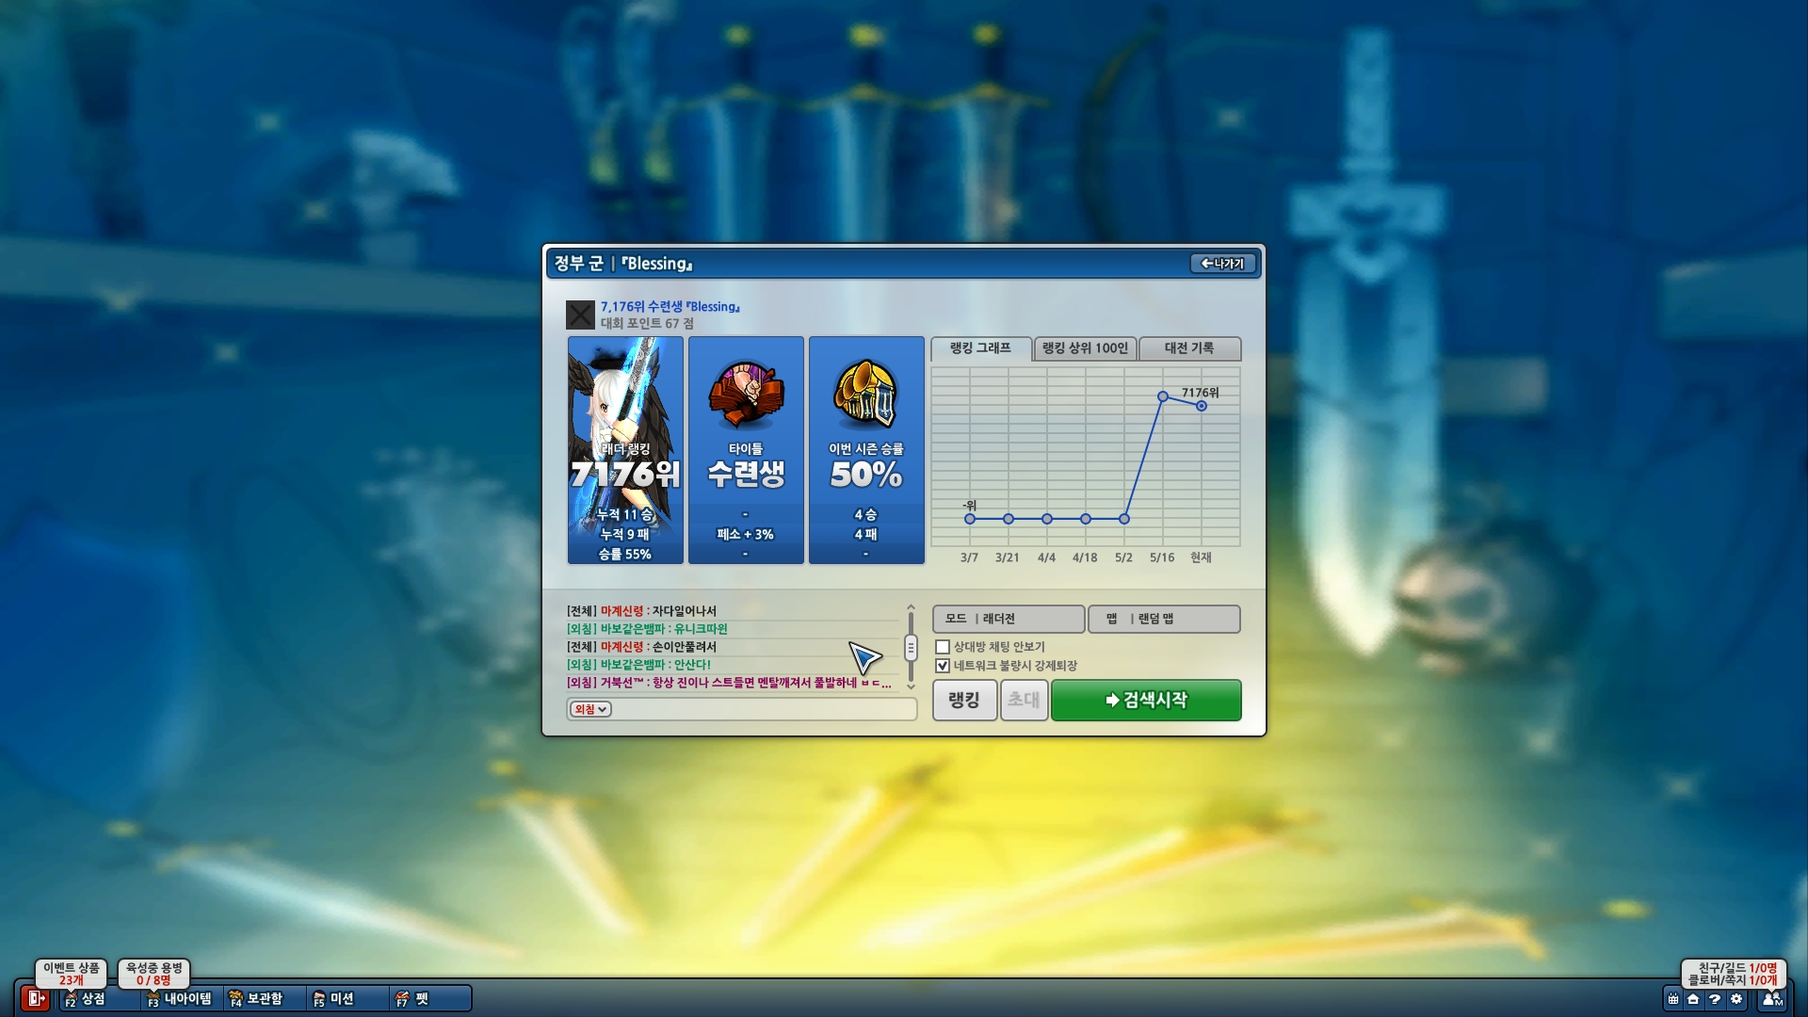Open the calendar icon in bottom bar
The height and width of the screenshot is (1017, 1808).
click(x=1672, y=1000)
